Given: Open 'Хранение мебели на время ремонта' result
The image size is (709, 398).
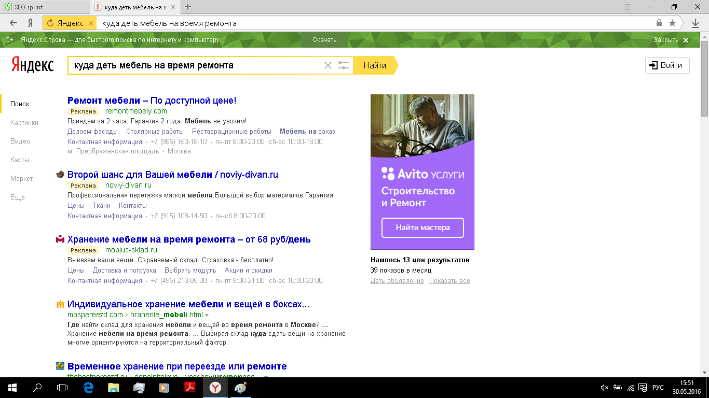Looking at the screenshot, I should (189, 239).
